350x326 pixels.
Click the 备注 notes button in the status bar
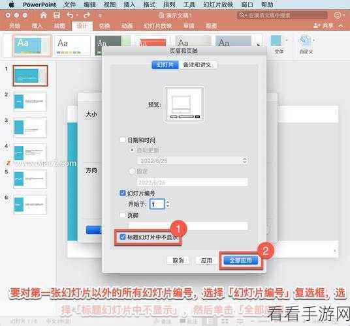[163, 321]
